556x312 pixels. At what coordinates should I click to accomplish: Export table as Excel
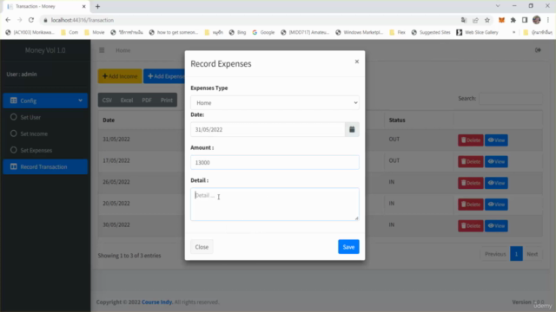[x=127, y=101]
